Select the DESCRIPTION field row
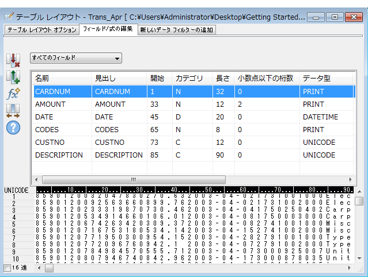 pos(59,155)
